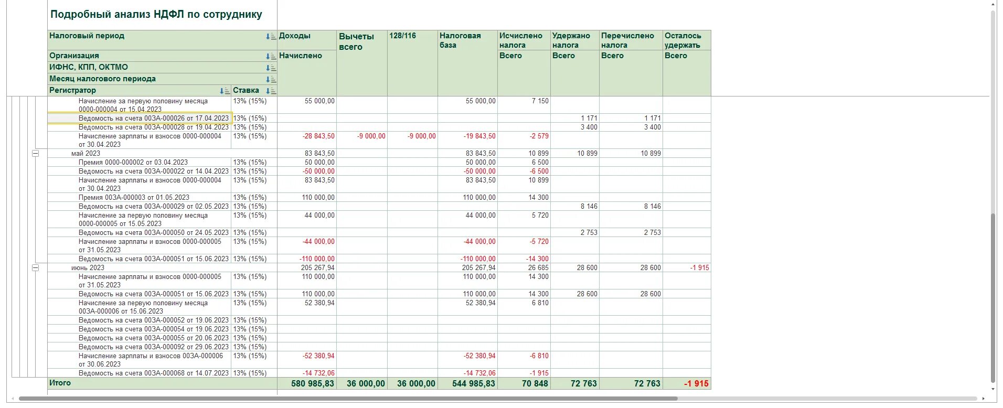
Task: Select row Начисление за первую половину месяца 0000-000005
Action: [x=143, y=220]
